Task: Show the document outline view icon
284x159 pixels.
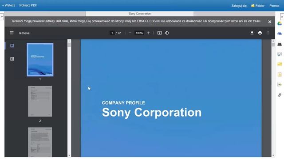Action: [12, 59]
